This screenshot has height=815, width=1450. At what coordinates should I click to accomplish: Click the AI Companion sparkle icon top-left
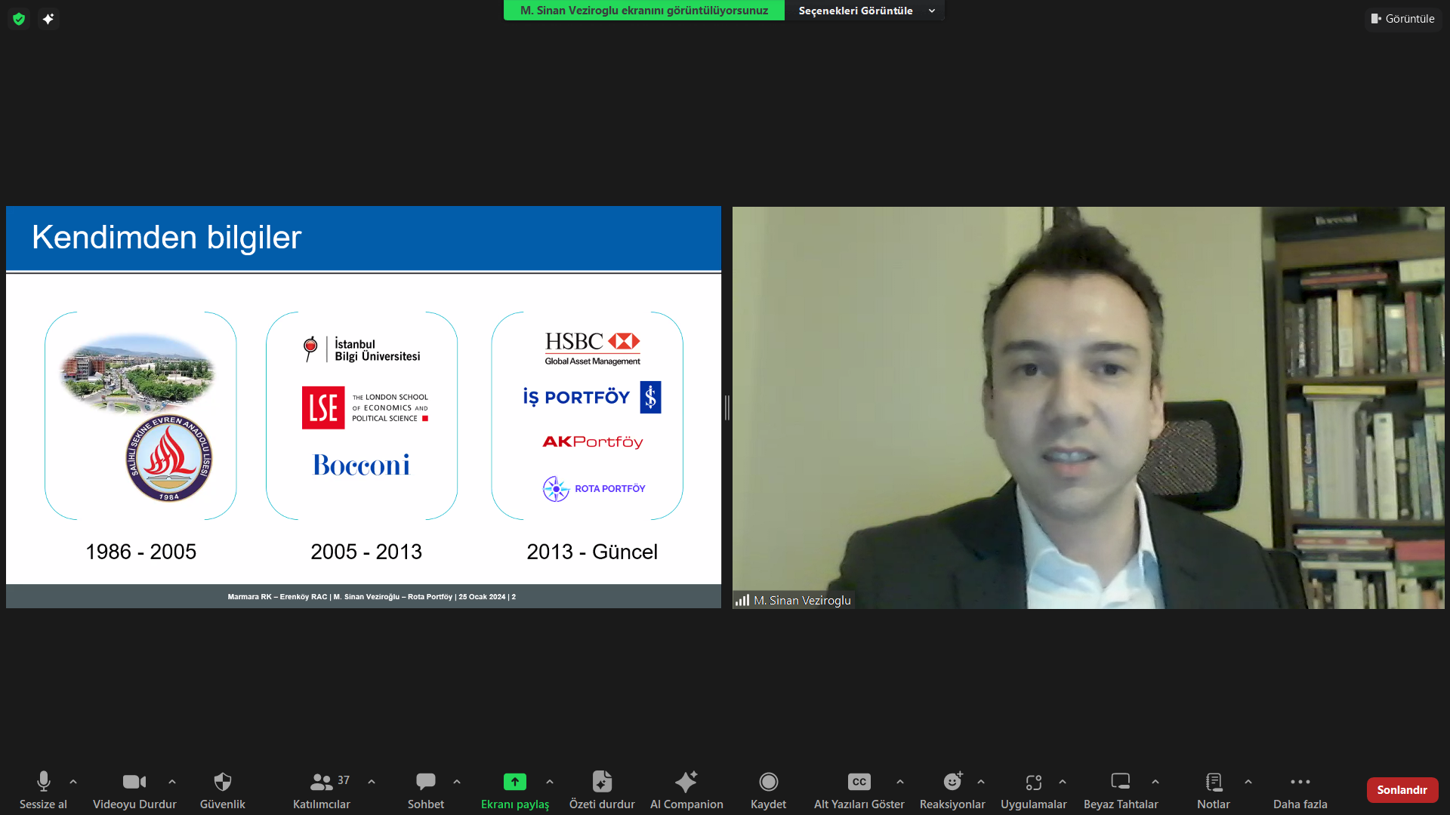pyautogui.click(x=48, y=19)
